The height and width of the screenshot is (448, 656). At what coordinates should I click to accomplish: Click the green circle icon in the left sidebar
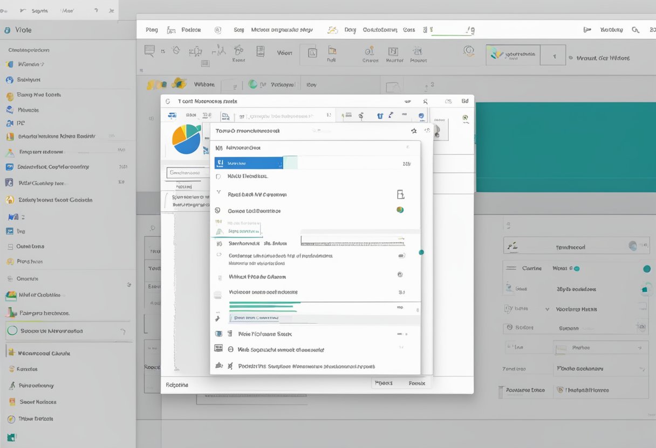point(12,331)
